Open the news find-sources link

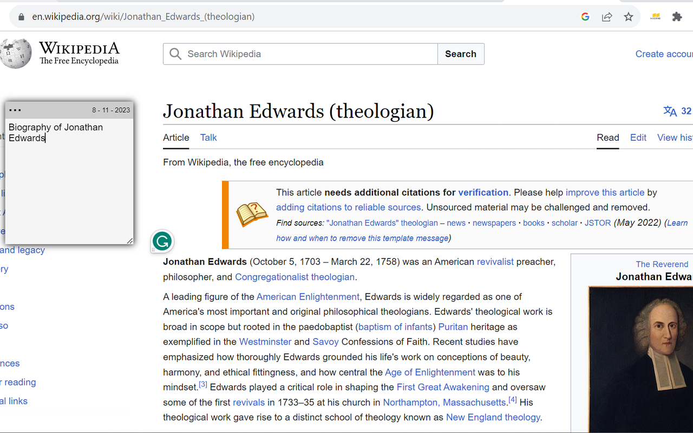(456, 223)
